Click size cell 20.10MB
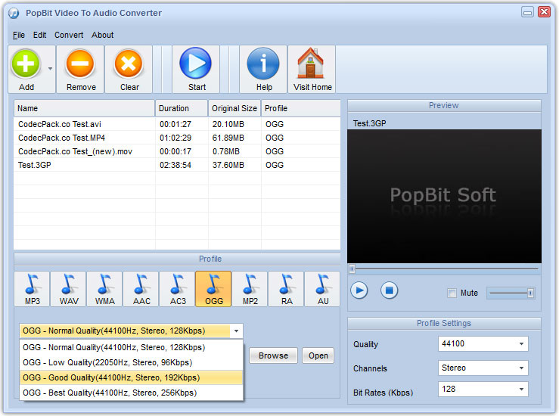Image resolution: width=559 pixels, height=416 pixels. pyautogui.click(x=228, y=124)
